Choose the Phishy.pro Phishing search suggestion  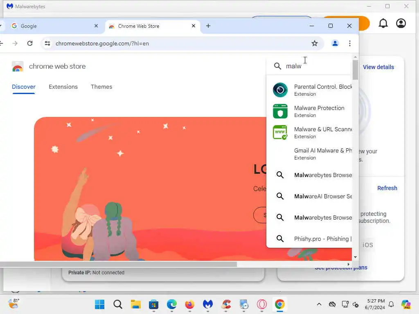pyautogui.click(x=309, y=239)
